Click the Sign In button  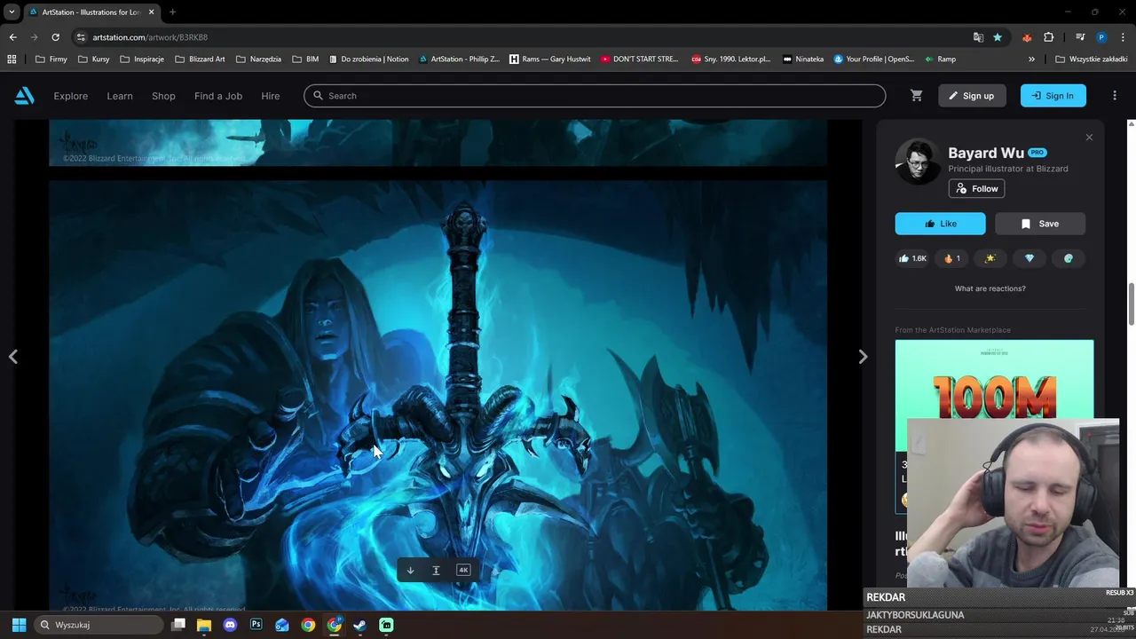[1053, 96]
